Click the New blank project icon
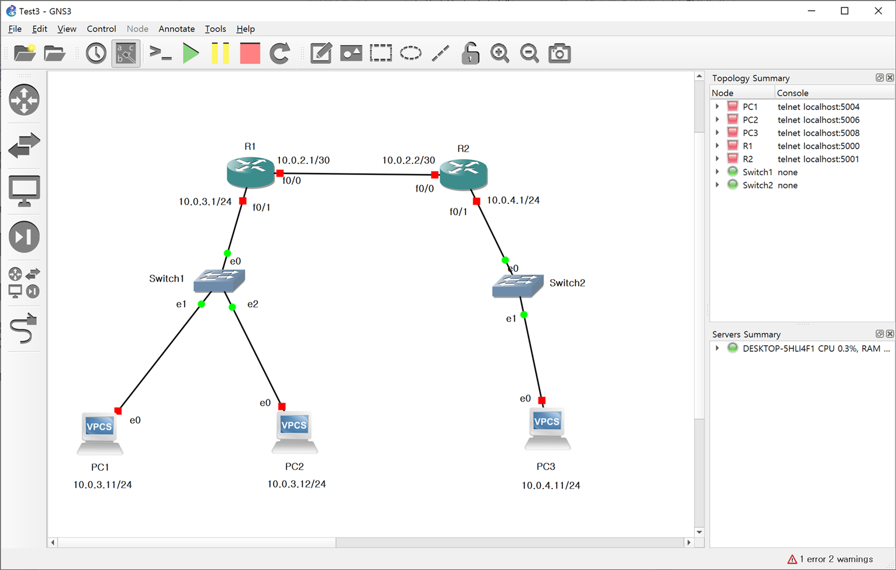 click(x=25, y=53)
